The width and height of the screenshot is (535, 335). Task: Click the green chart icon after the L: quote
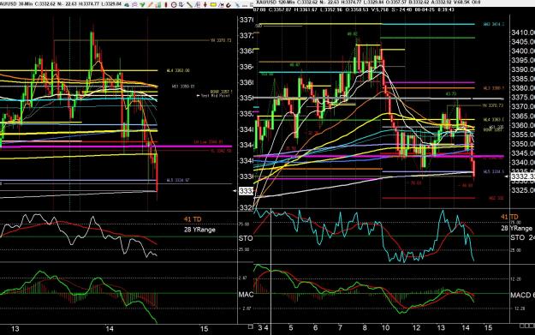(127, 5)
